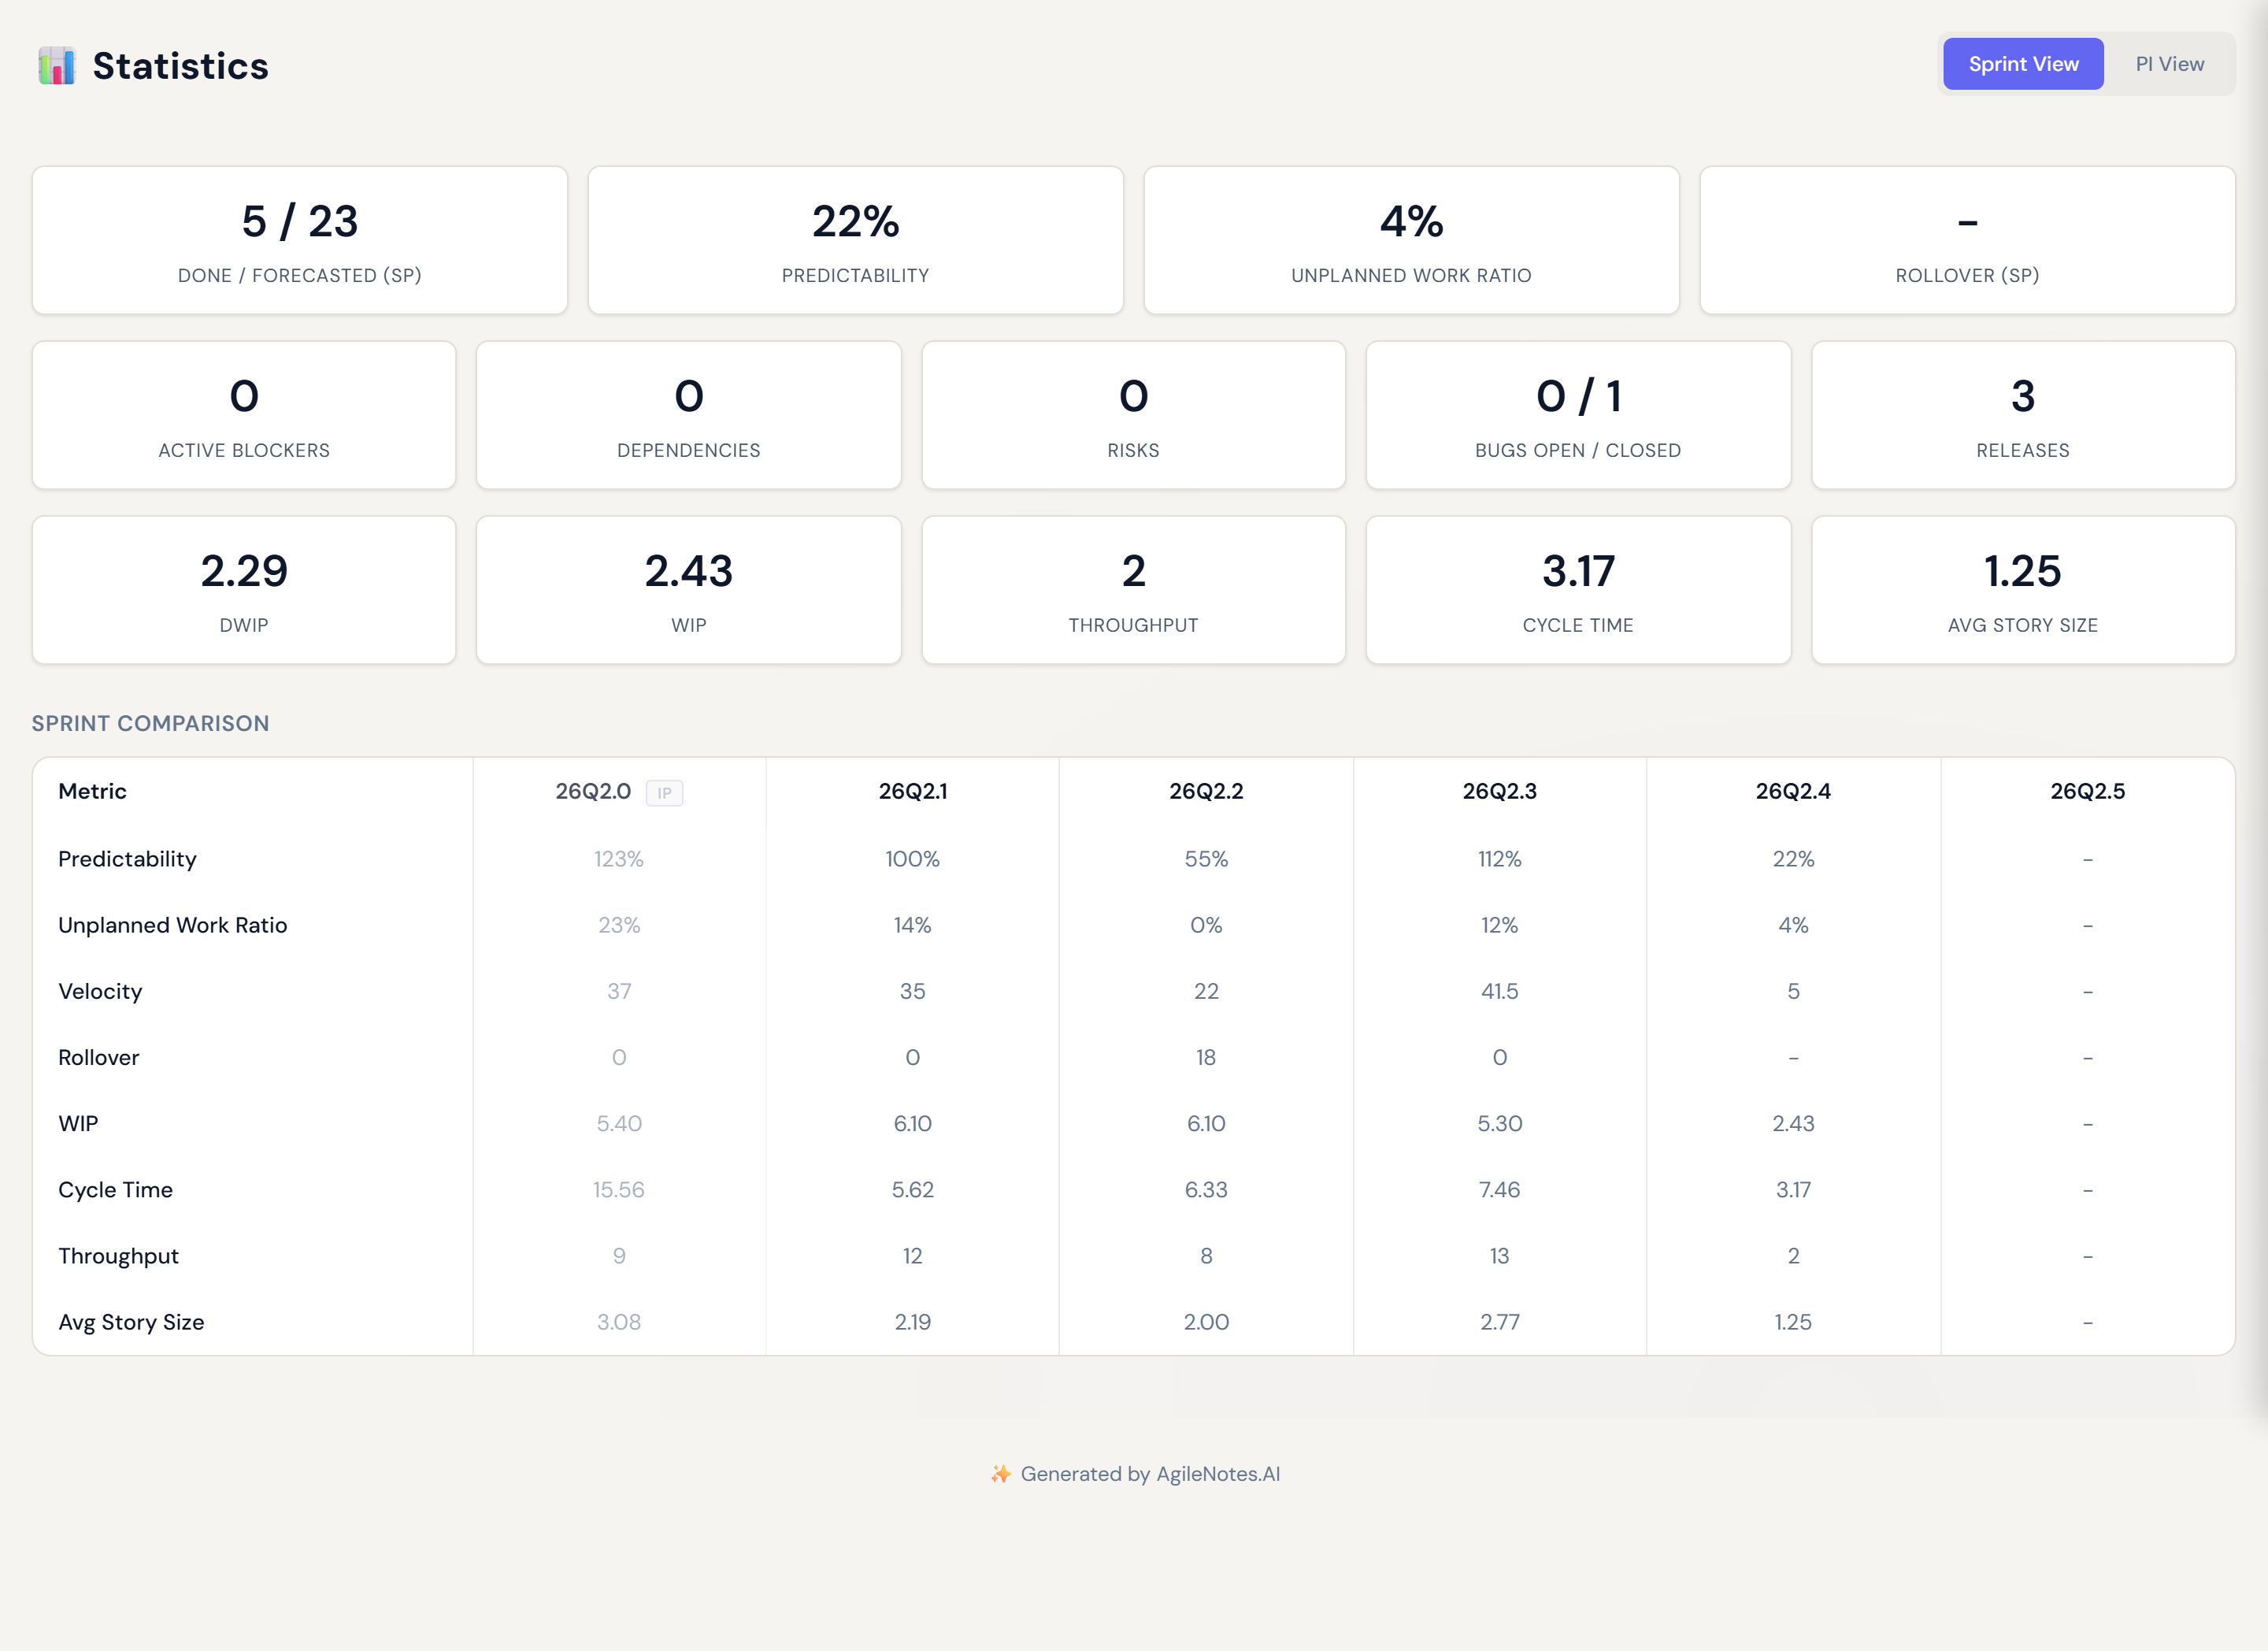
Task: Select the 22% Predictability card
Action: click(x=855, y=240)
